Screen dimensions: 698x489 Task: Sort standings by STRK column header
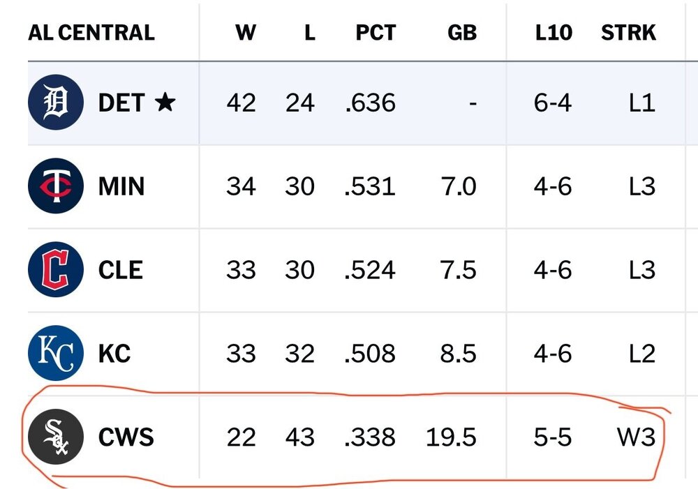(628, 33)
